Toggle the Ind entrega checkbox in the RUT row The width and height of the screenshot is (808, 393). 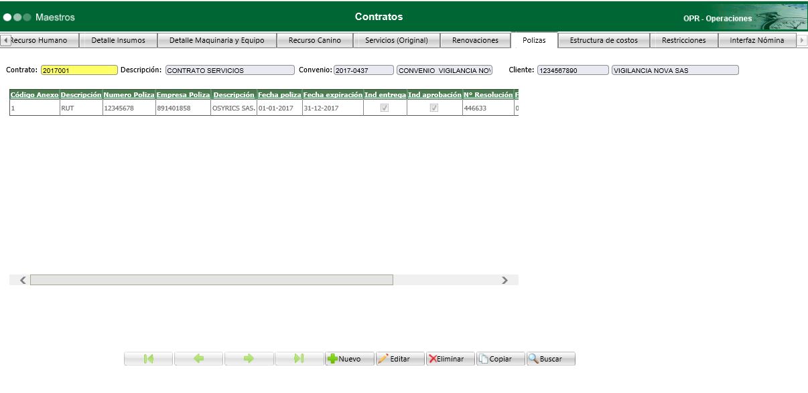385,108
